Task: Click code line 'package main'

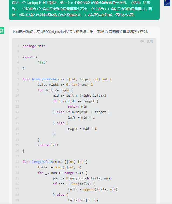Action: click(34, 46)
